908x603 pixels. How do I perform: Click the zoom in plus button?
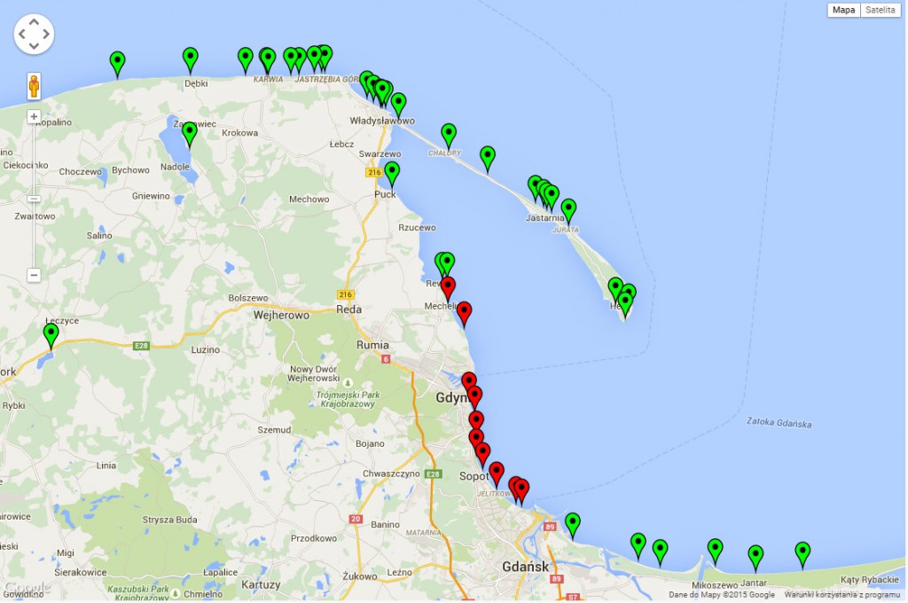tap(34, 116)
